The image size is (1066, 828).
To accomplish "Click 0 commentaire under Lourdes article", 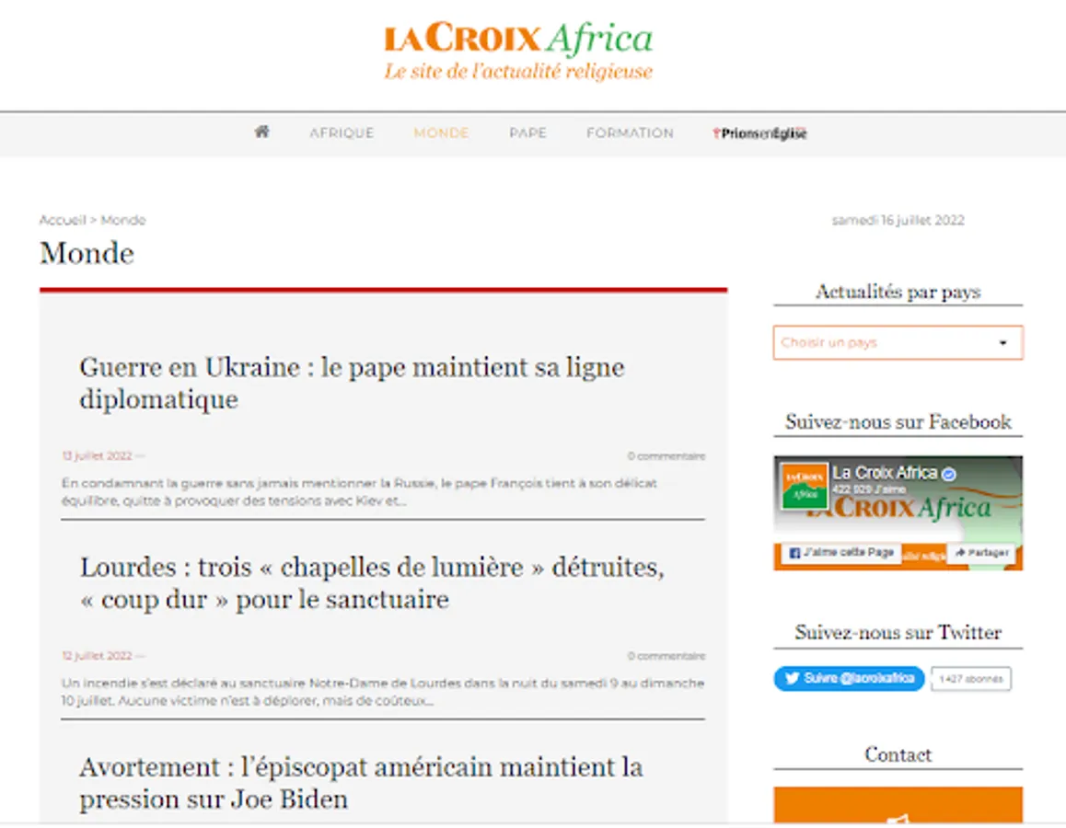I will [x=666, y=655].
